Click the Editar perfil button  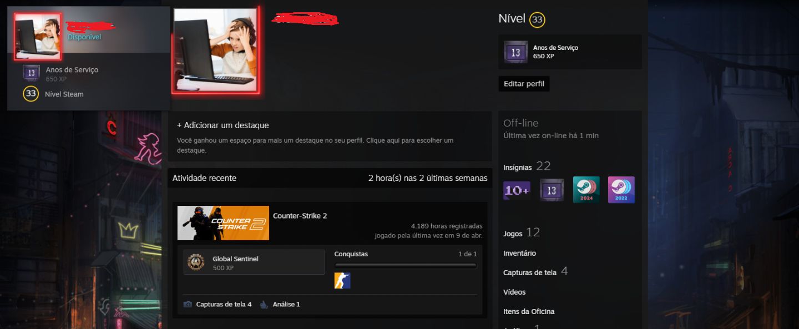coord(524,84)
